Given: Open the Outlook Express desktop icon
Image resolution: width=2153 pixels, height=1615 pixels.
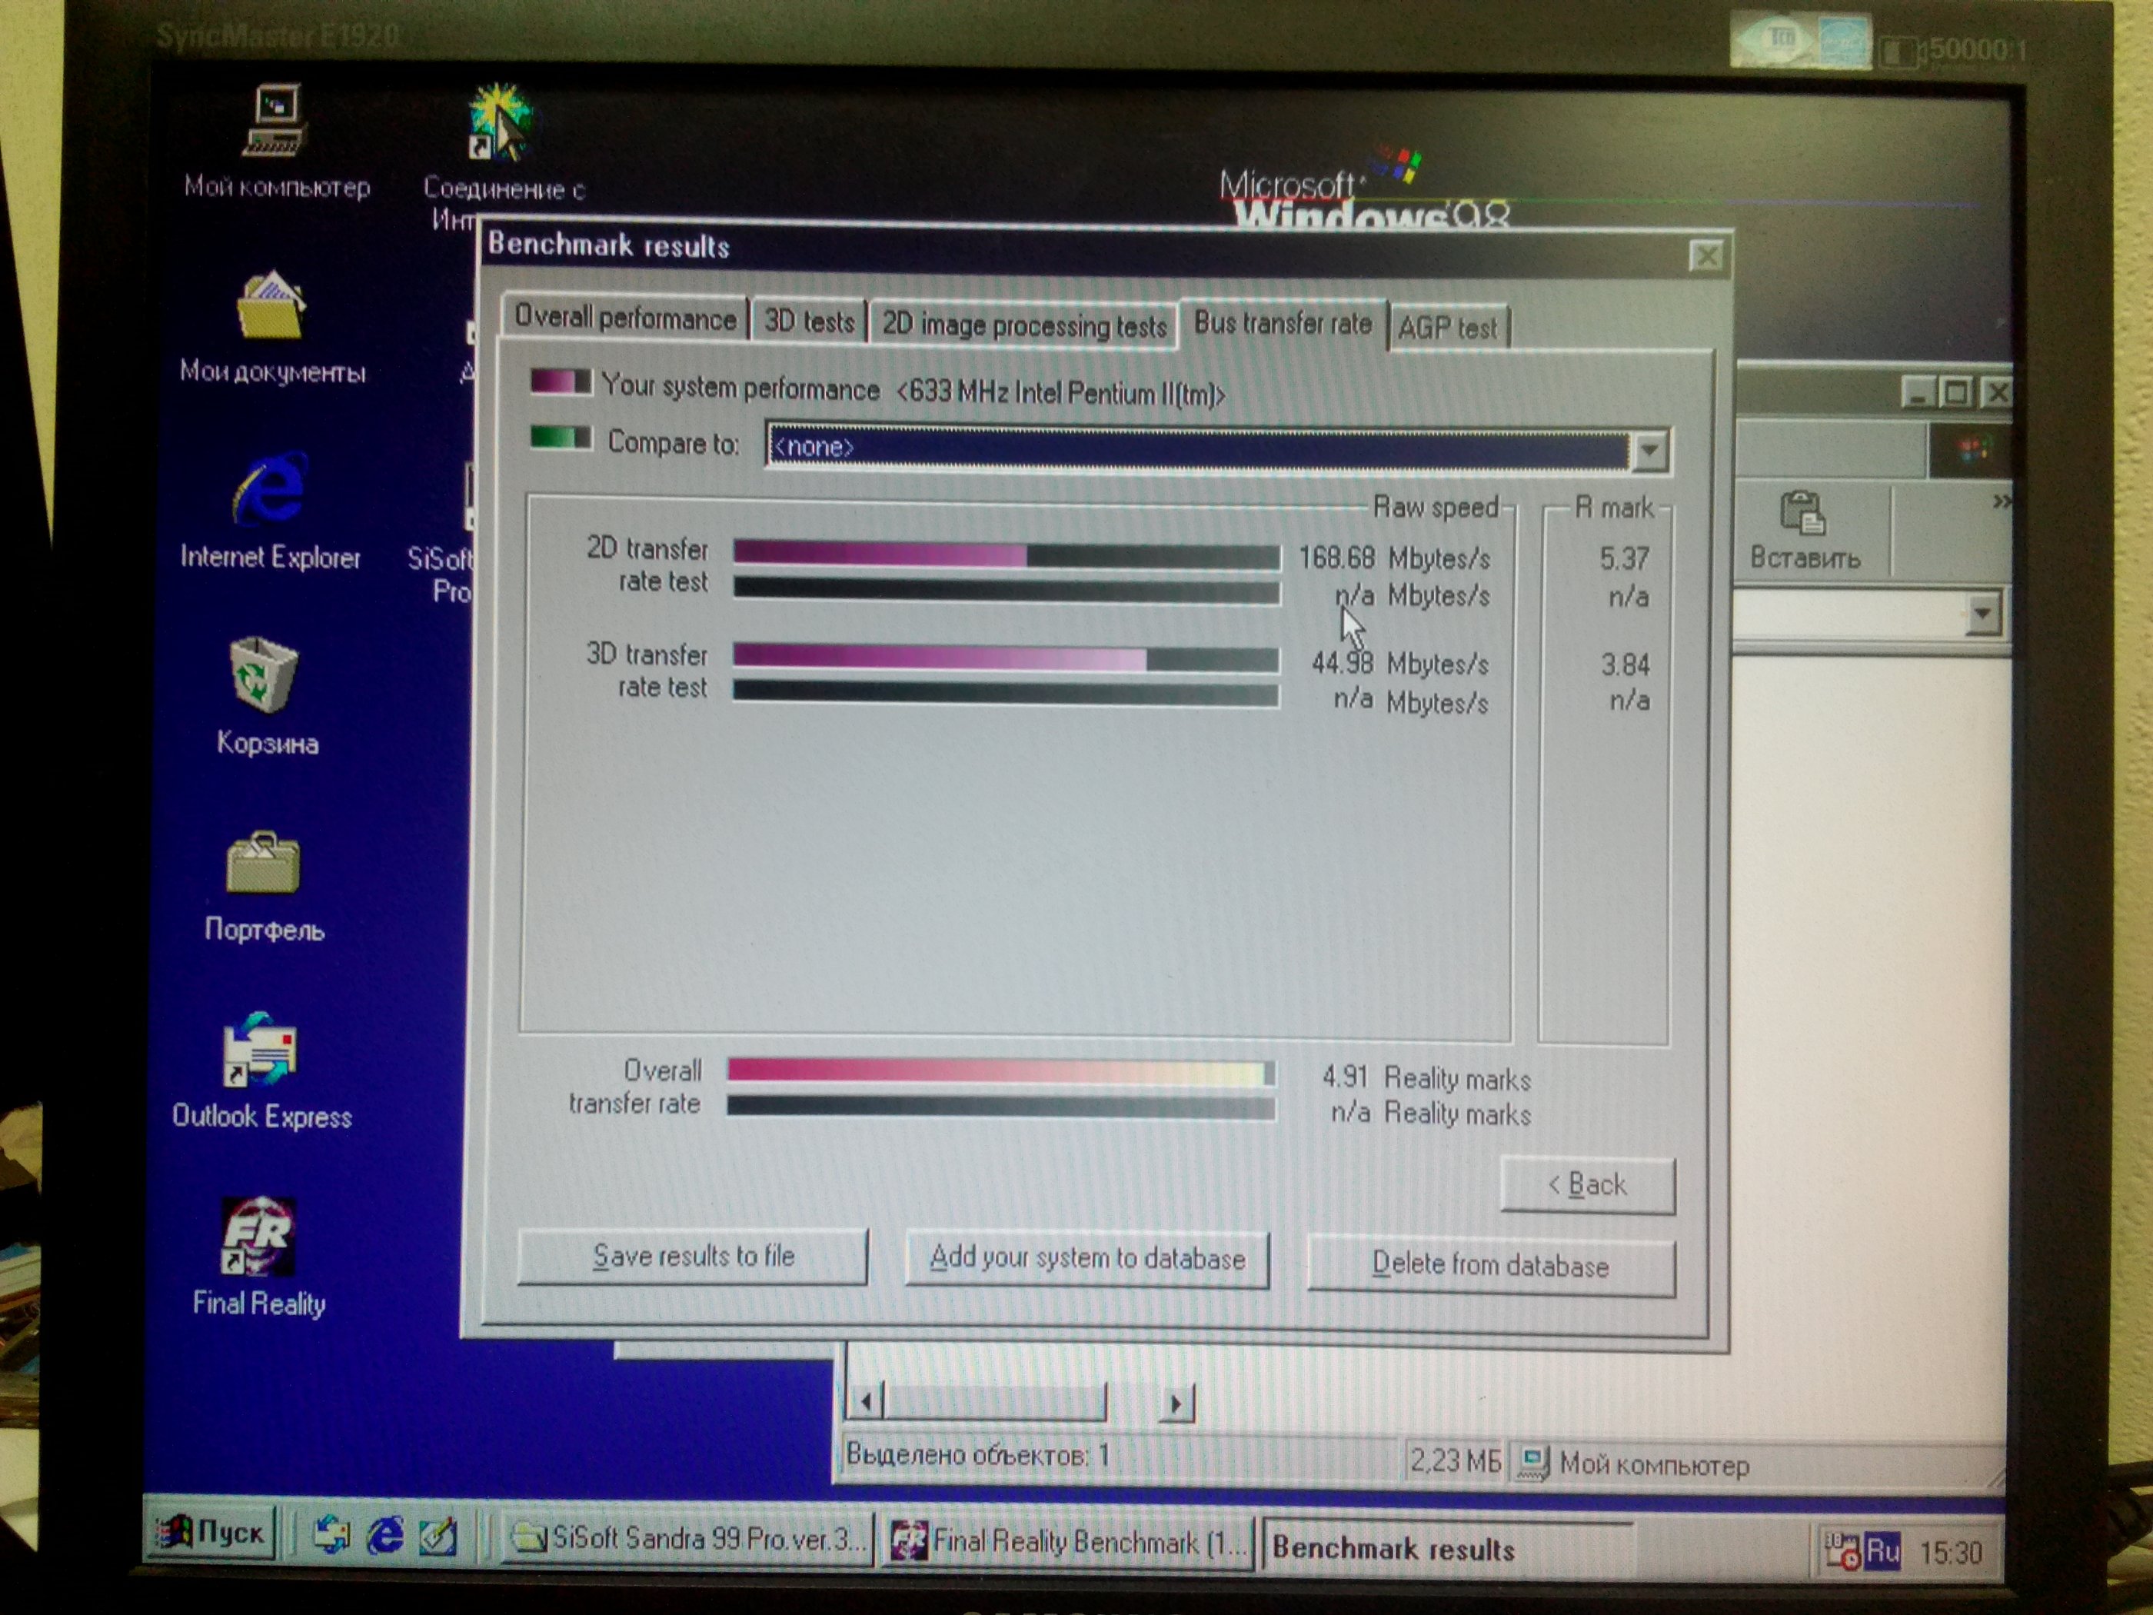Looking at the screenshot, I should (260, 1052).
